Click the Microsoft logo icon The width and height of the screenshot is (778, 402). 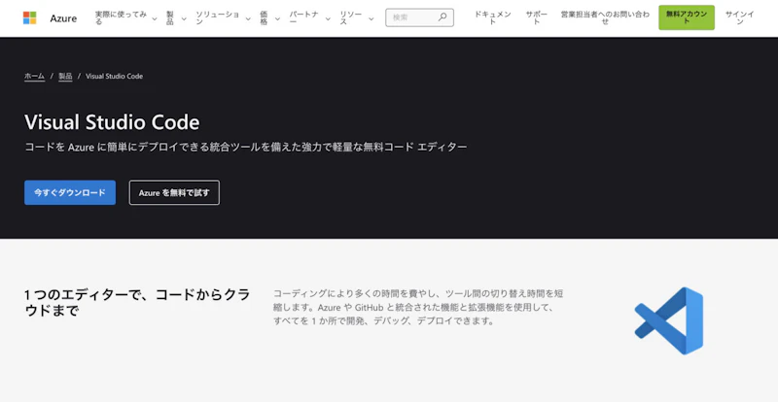pyautogui.click(x=30, y=18)
